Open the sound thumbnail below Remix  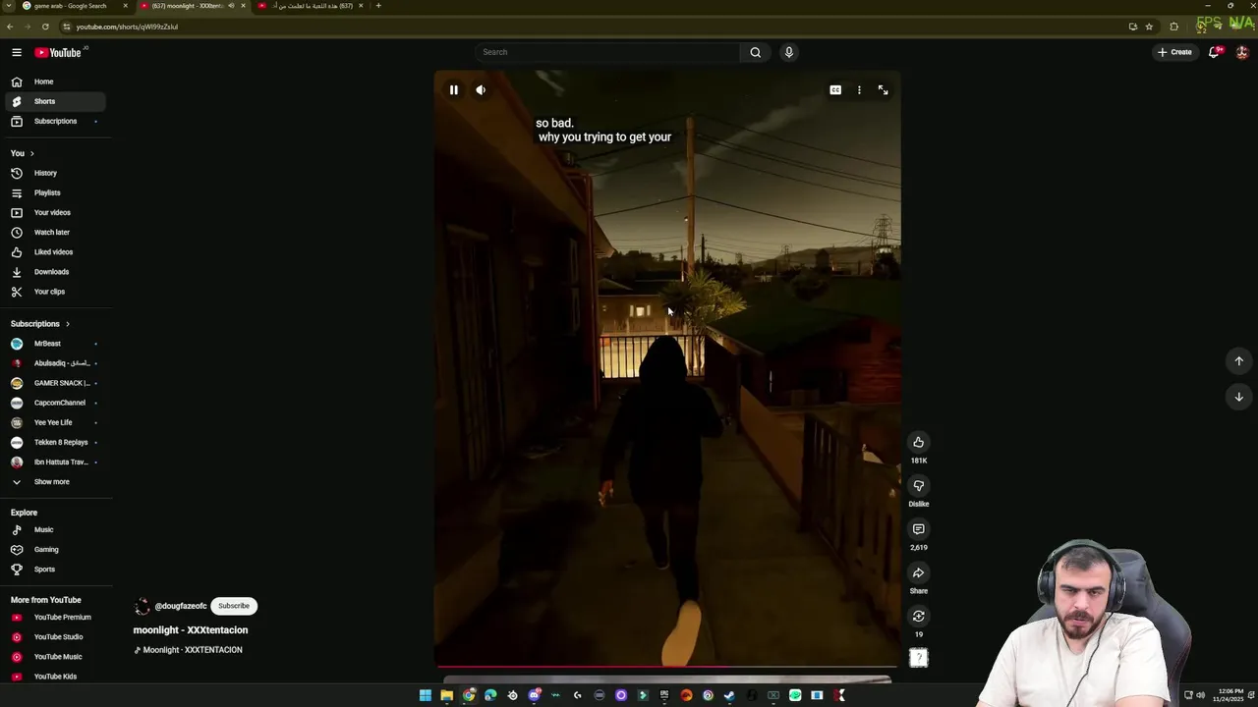point(918,658)
